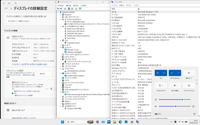Mute via the speaker icon in quick settings
The image size is (200, 125).
[156, 106]
